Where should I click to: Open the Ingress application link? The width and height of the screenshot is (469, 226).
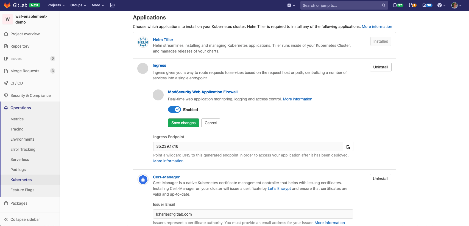(159, 65)
